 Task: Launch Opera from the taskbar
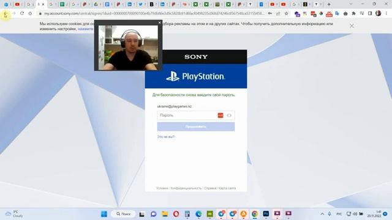(x=176, y=214)
